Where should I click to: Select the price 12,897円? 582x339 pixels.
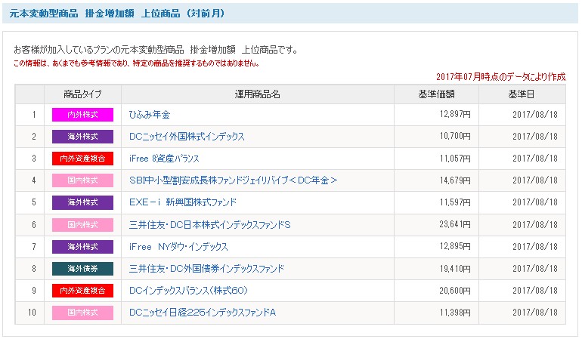click(455, 114)
